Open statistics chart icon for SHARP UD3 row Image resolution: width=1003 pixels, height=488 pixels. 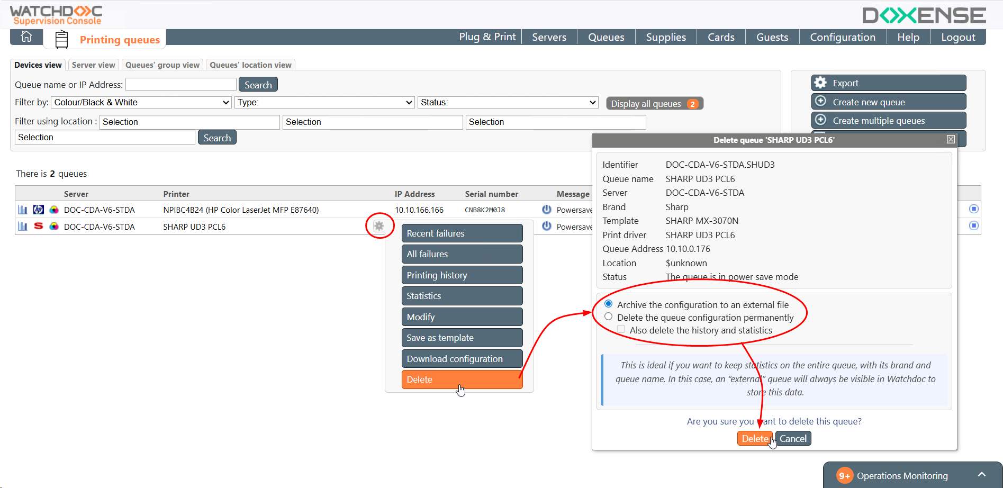(x=23, y=227)
